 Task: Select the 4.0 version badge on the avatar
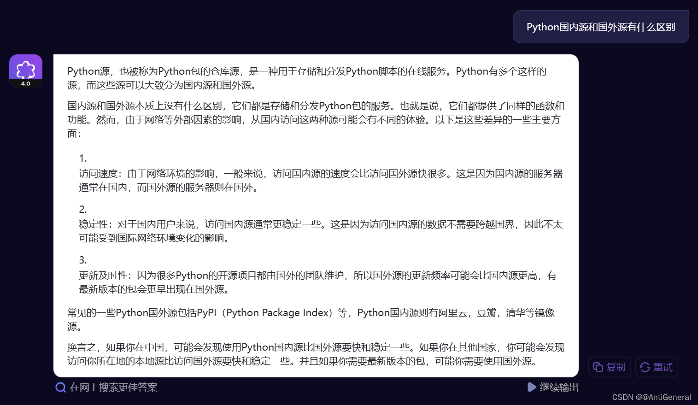25,83
